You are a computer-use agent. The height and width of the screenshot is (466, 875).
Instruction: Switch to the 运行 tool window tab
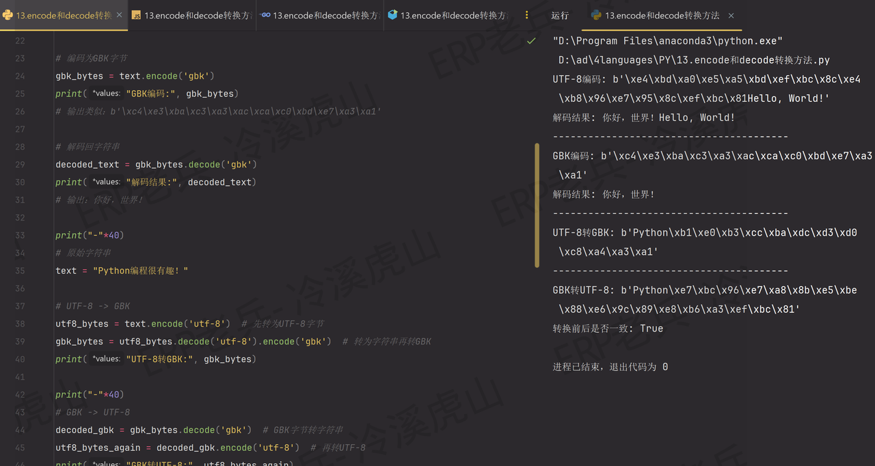pyautogui.click(x=559, y=14)
